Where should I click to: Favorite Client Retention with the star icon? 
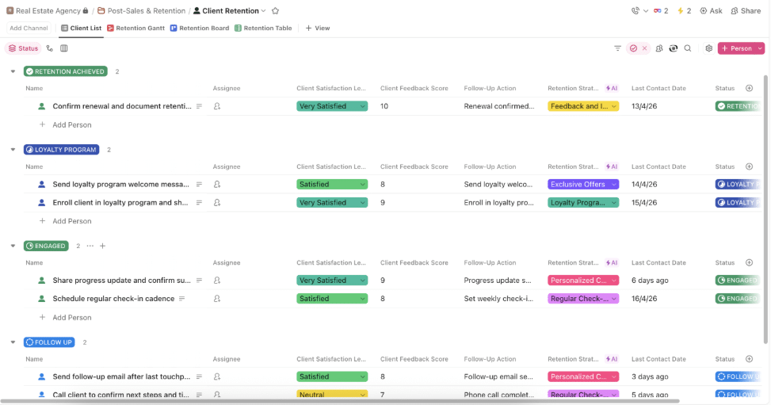click(276, 11)
